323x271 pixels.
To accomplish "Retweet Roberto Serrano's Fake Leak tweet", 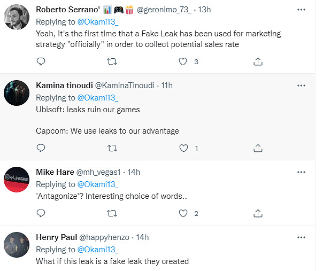I will 112,61.
